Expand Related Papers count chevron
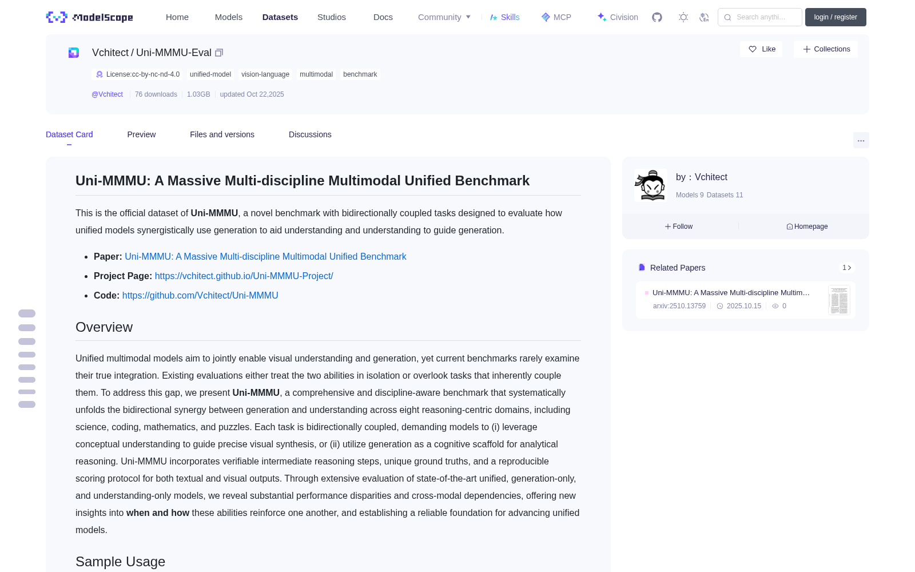The height and width of the screenshot is (572, 915). point(847,268)
